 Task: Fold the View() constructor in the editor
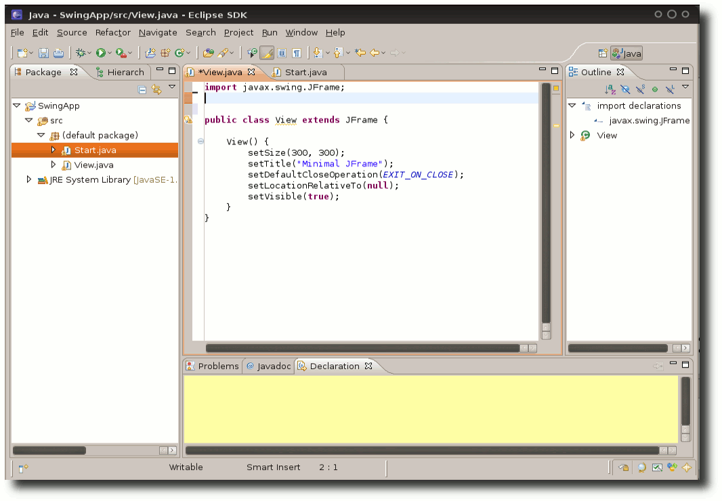[x=200, y=141]
